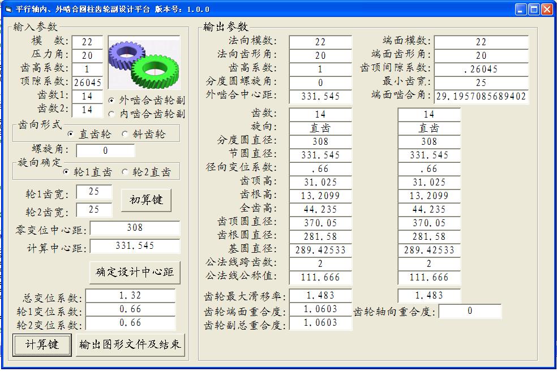The width and height of the screenshot is (557, 376).
Task: Click the 端面模数 output field
Action: coord(481,42)
